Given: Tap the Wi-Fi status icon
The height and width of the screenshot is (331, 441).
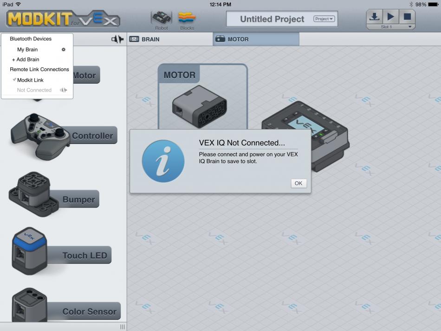Looking at the screenshot, I should [18, 4].
